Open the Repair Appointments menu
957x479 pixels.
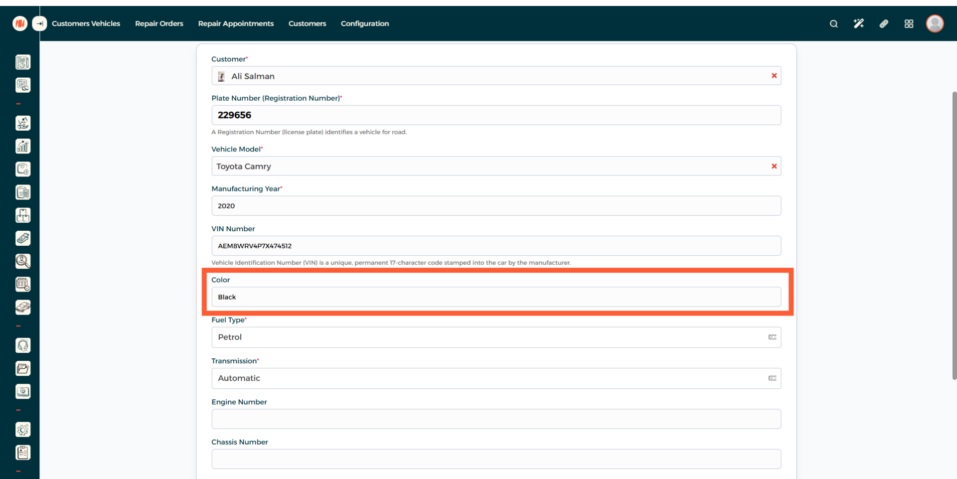coord(236,23)
